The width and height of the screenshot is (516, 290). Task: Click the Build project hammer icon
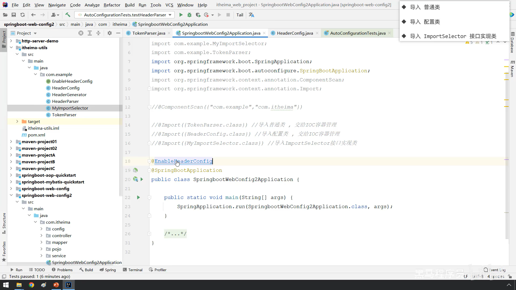(68, 15)
